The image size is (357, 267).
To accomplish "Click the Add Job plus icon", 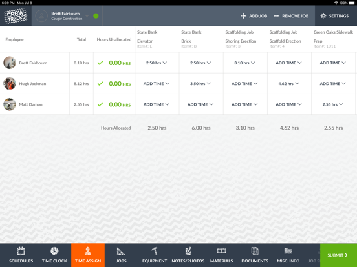I will click(243, 15).
